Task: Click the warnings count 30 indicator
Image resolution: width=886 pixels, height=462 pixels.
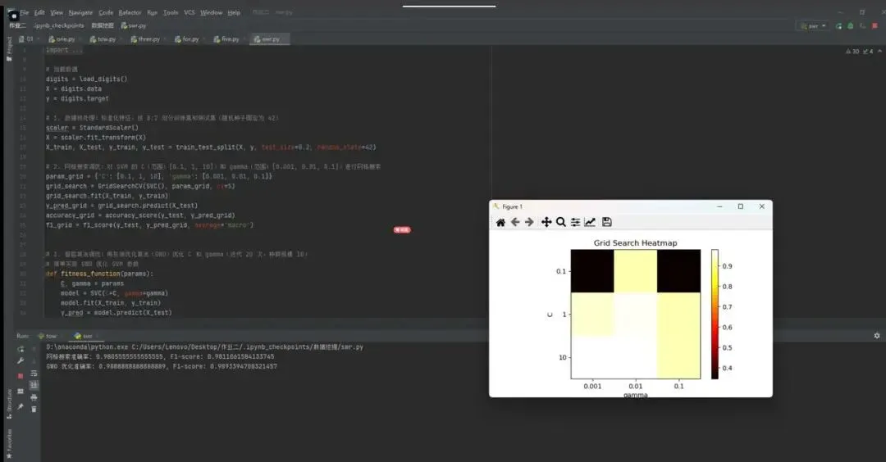Action: 852,52
